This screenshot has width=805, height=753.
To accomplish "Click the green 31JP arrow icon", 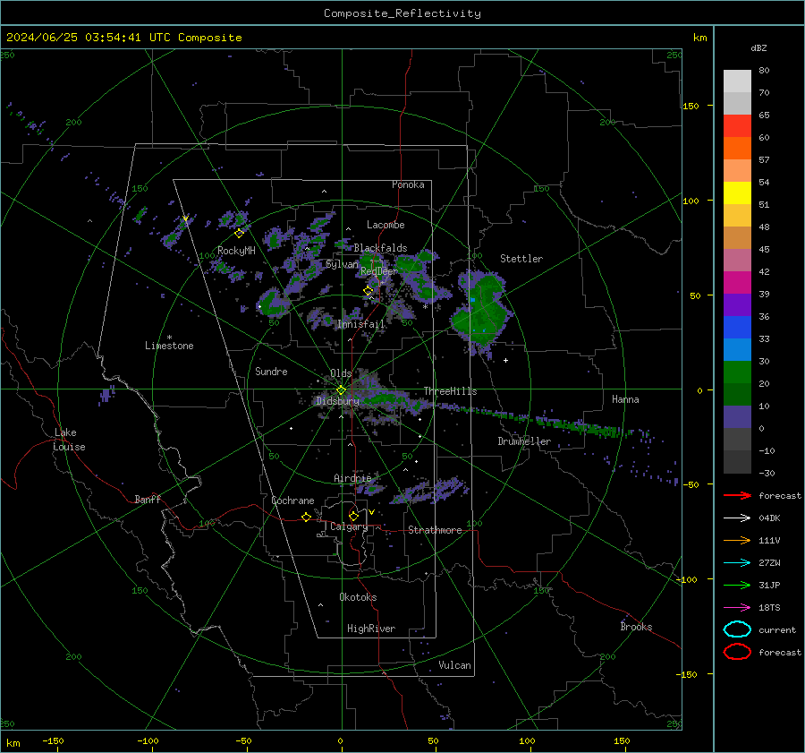I will coord(737,585).
